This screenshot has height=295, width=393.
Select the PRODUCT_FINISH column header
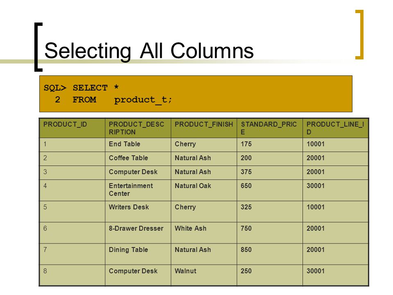tap(204, 128)
